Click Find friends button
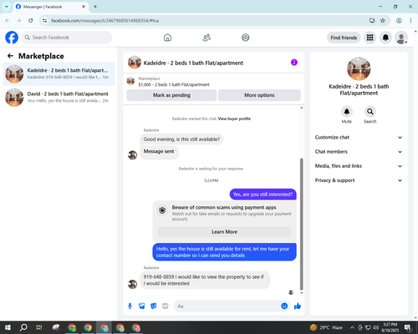The image size is (418, 334). pyautogui.click(x=344, y=38)
